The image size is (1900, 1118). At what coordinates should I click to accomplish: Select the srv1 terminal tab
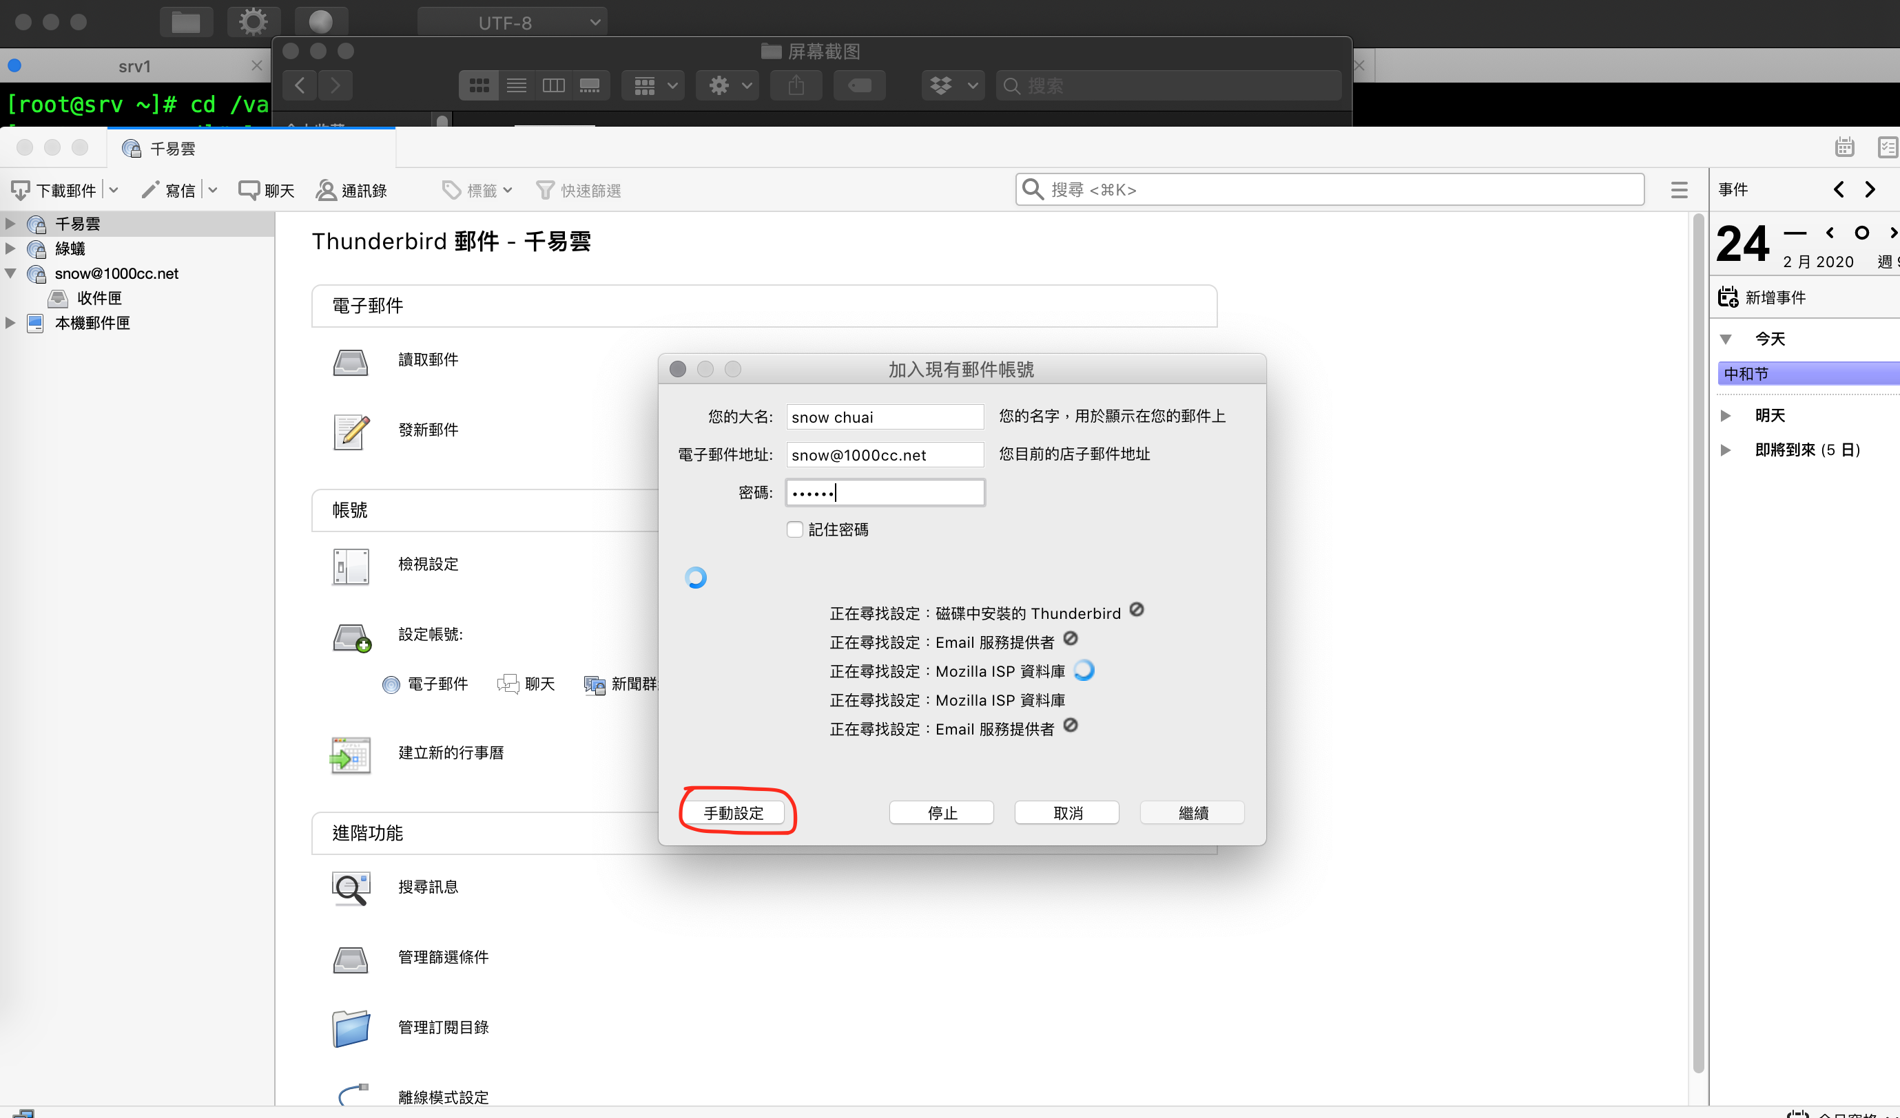(x=135, y=65)
